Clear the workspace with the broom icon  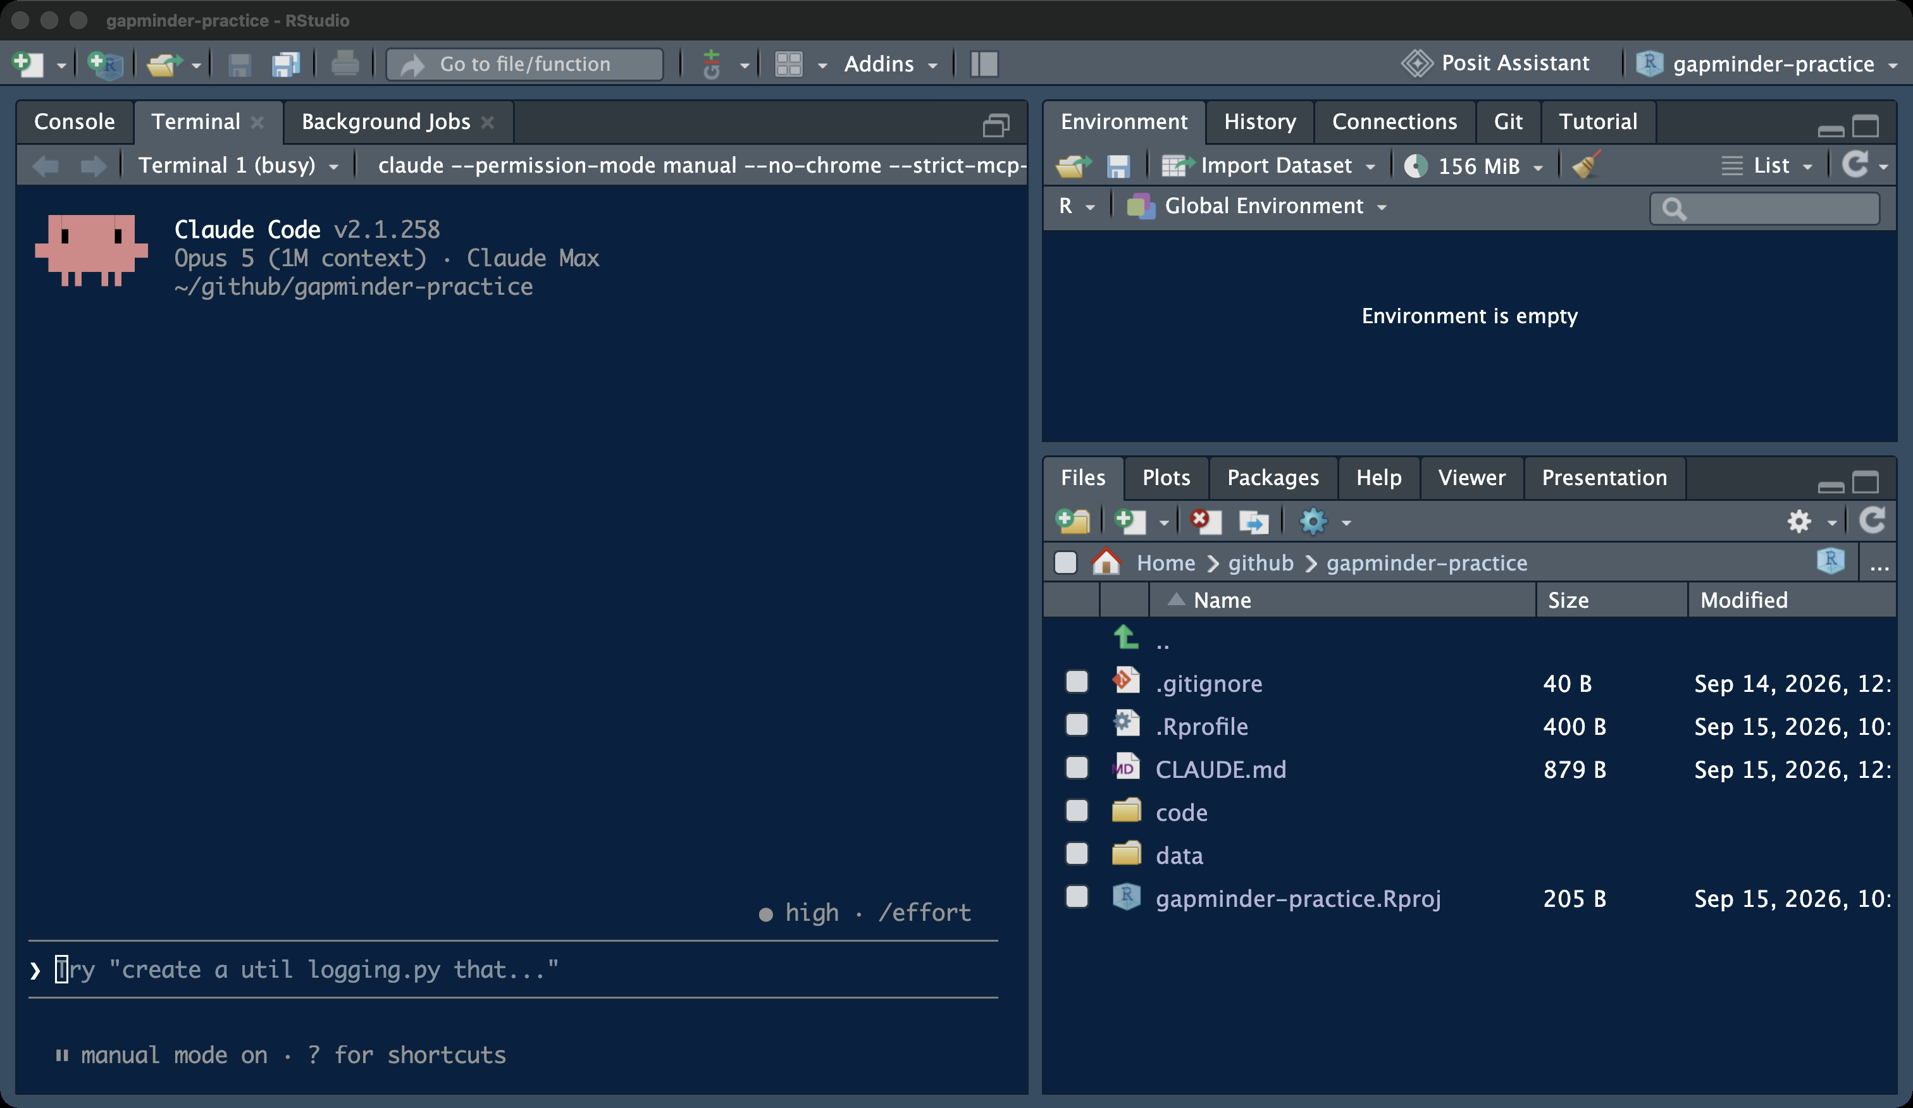[1586, 164]
